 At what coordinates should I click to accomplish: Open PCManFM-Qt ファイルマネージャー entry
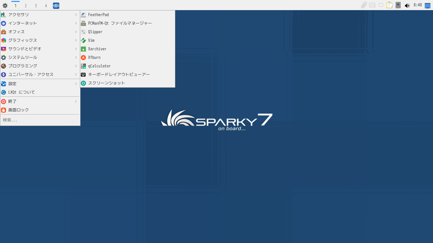(127, 23)
